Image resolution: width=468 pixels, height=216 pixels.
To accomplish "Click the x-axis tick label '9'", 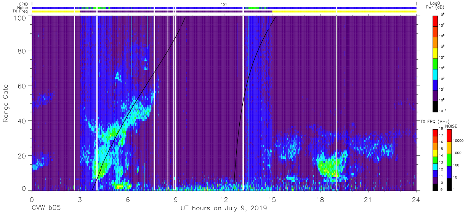I will [176, 199].
